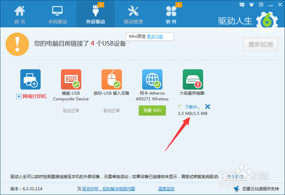This screenshot has width=285, height=195.
Task: Select the 外设驱动 tab
Action: (95, 15)
